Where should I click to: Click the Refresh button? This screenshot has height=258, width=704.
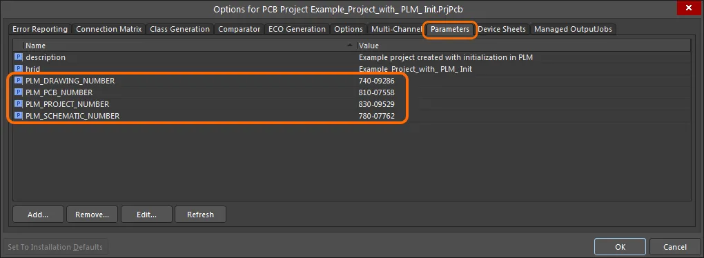point(200,215)
